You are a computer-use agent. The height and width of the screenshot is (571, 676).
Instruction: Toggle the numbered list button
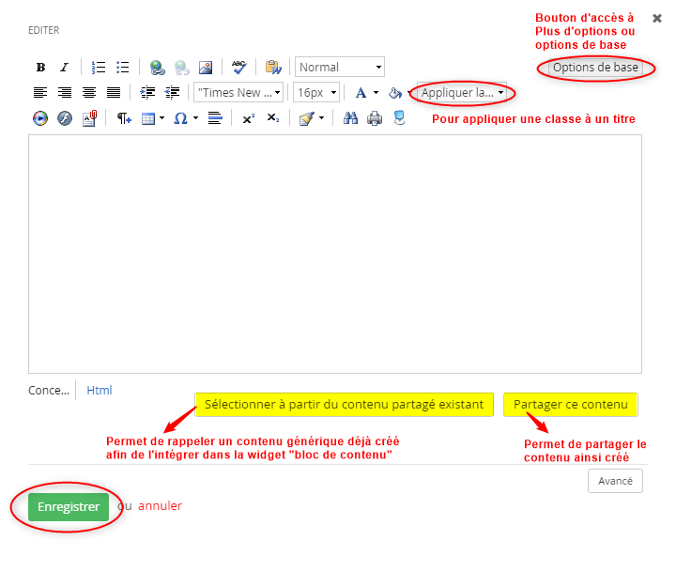(x=99, y=68)
